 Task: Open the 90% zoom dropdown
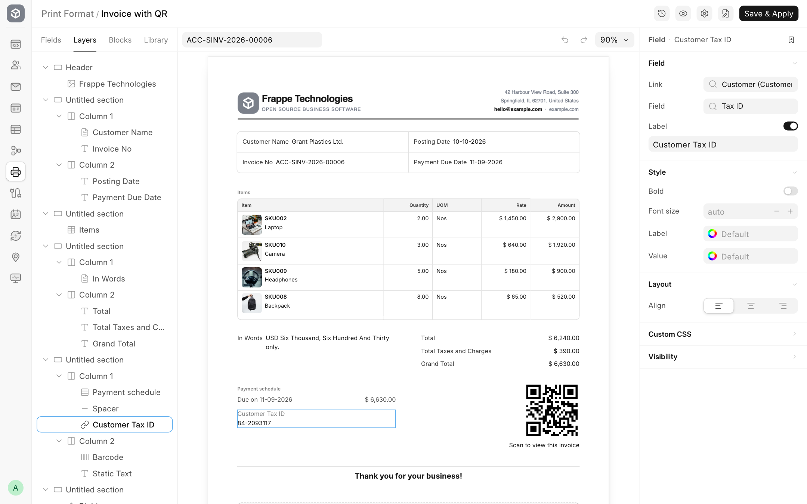(614, 40)
